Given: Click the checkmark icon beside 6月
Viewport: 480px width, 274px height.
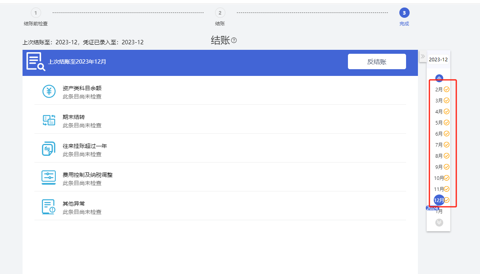Looking at the screenshot, I should pos(446,134).
